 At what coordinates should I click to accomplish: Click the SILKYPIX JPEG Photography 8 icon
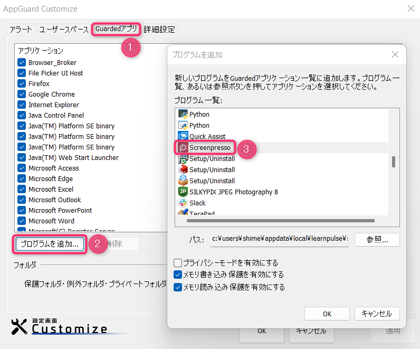coord(183,192)
